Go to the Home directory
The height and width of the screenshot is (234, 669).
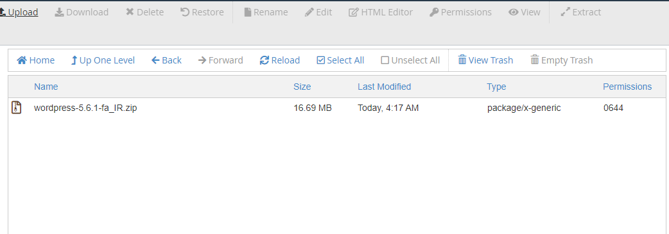pyautogui.click(x=36, y=60)
